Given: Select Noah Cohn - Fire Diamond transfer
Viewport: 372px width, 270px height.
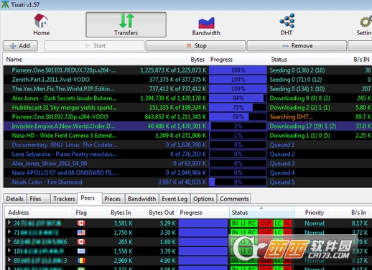Looking at the screenshot, I should coord(187,182).
